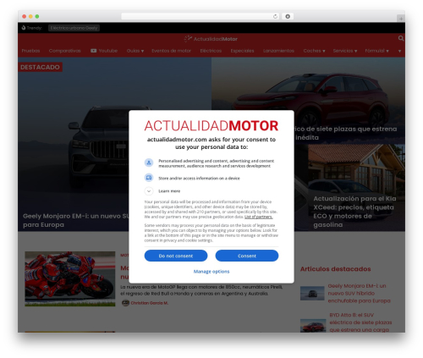The image size is (423, 358).
Task: Click the new tab plus button in the browser
Action: tap(401, 19)
